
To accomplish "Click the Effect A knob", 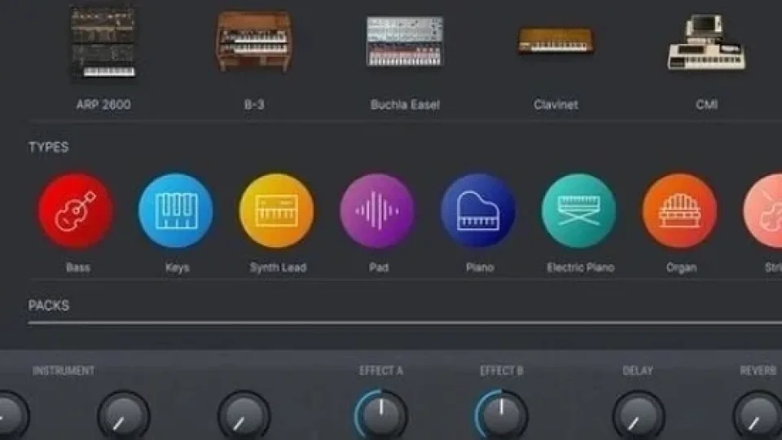I will tap(381, 415).
